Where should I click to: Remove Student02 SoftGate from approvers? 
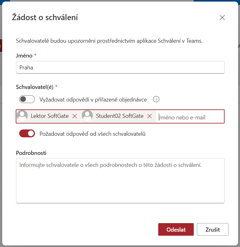(x=149, y=116)
